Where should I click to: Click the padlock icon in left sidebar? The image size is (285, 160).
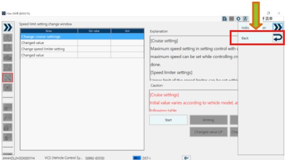click(7, 127)
